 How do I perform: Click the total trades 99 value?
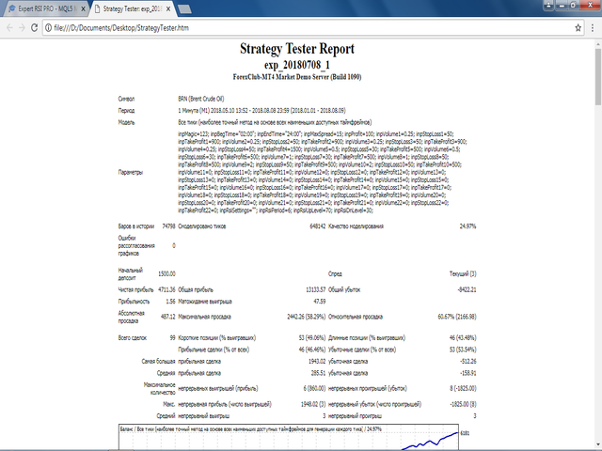coord(172,338)
